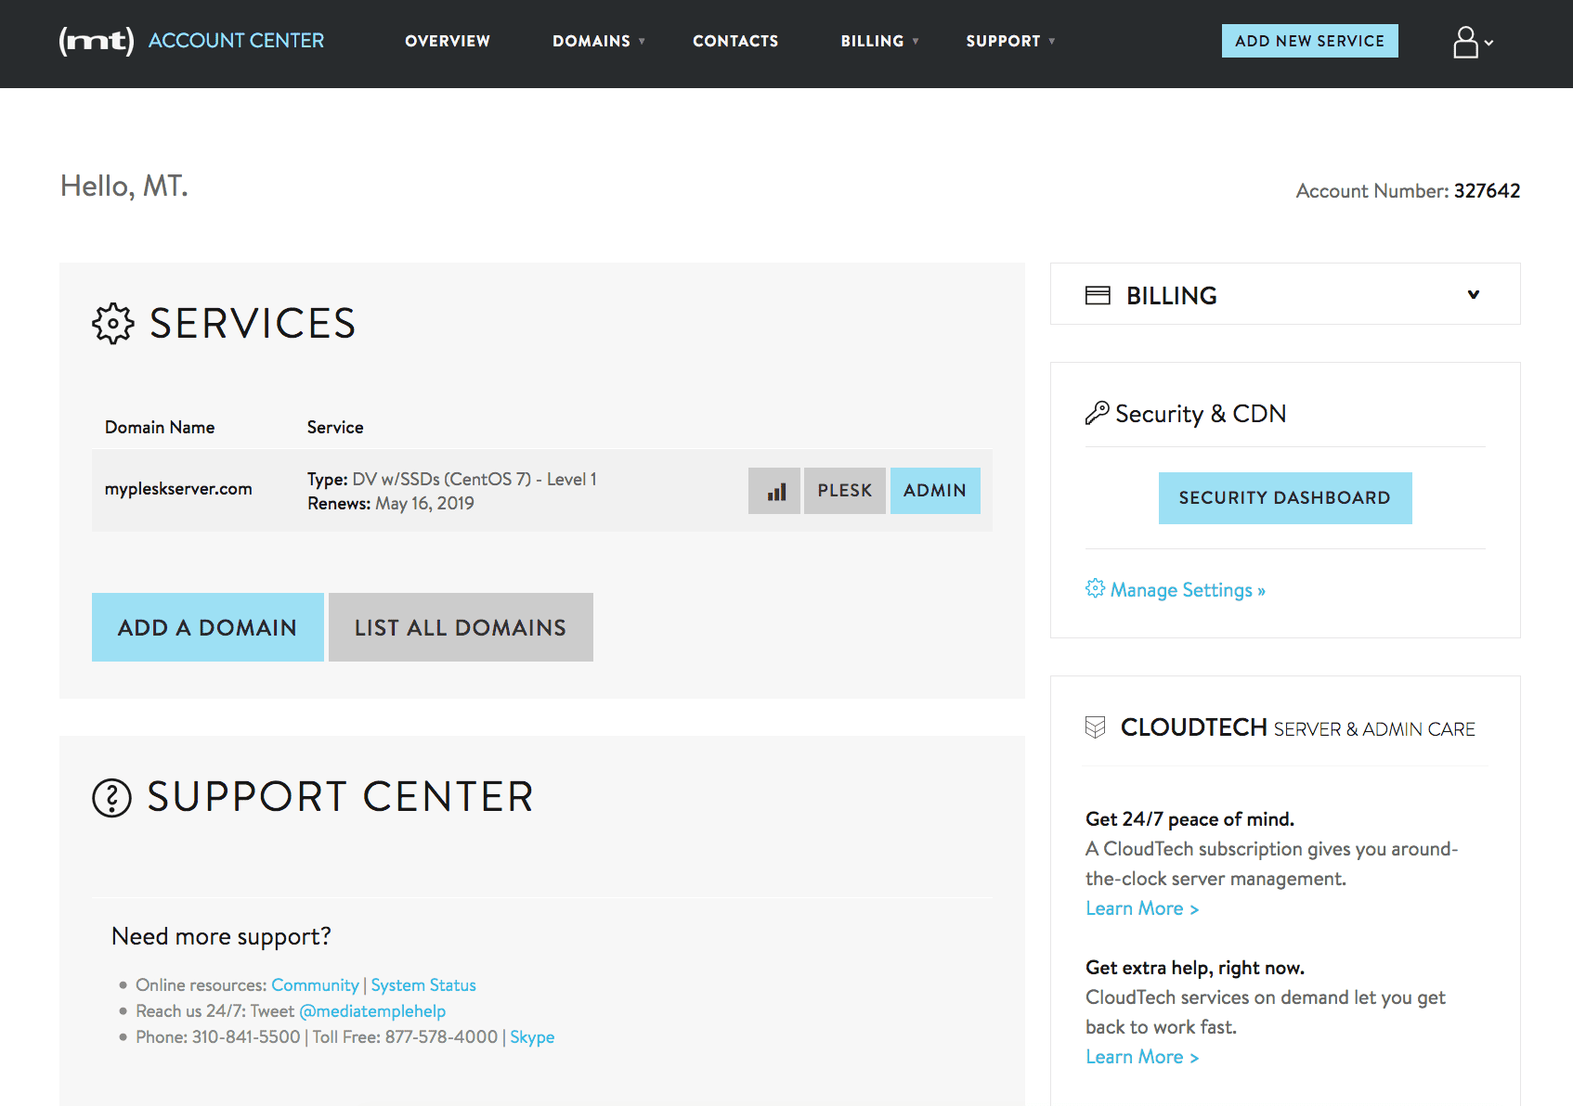Click the Add New Service button
Viewport: 1573px width, 1106px height.
pyautogui.click(x=1309, y=40)
